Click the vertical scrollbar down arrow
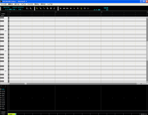Image resolution: width=148 pixels, height=115 pixels. pyautogui.click(x=147, y=82)
